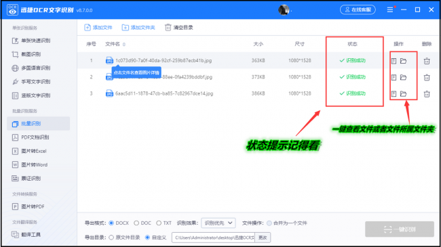
Task: Open 识别优先 recognition effect dropdown
Action: pos(218,223)
